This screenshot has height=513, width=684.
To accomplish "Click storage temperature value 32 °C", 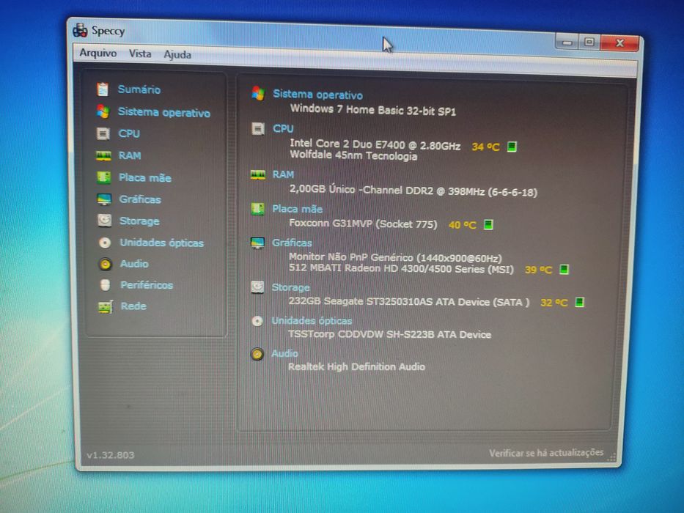I will (x=554, y=302).
